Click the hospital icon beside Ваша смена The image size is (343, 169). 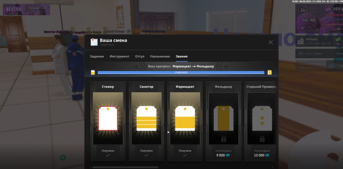[x=94, y=42]
